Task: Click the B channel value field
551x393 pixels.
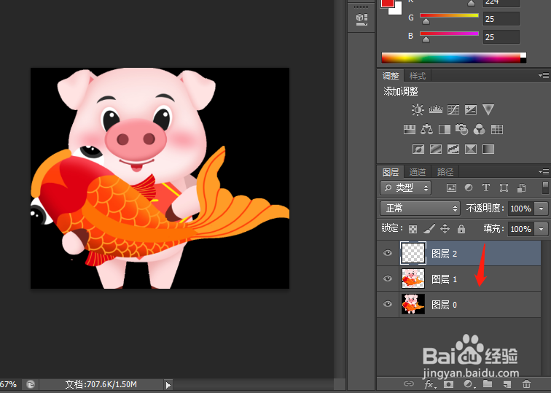Action: [501, 37]
